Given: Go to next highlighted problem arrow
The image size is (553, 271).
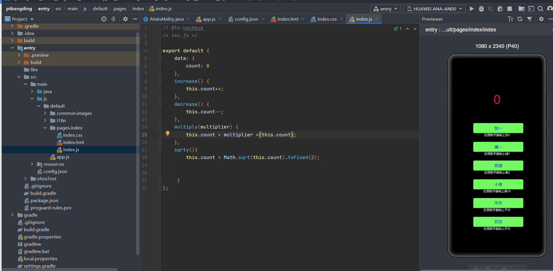Looking at the screenshot, I should [415, 28].
